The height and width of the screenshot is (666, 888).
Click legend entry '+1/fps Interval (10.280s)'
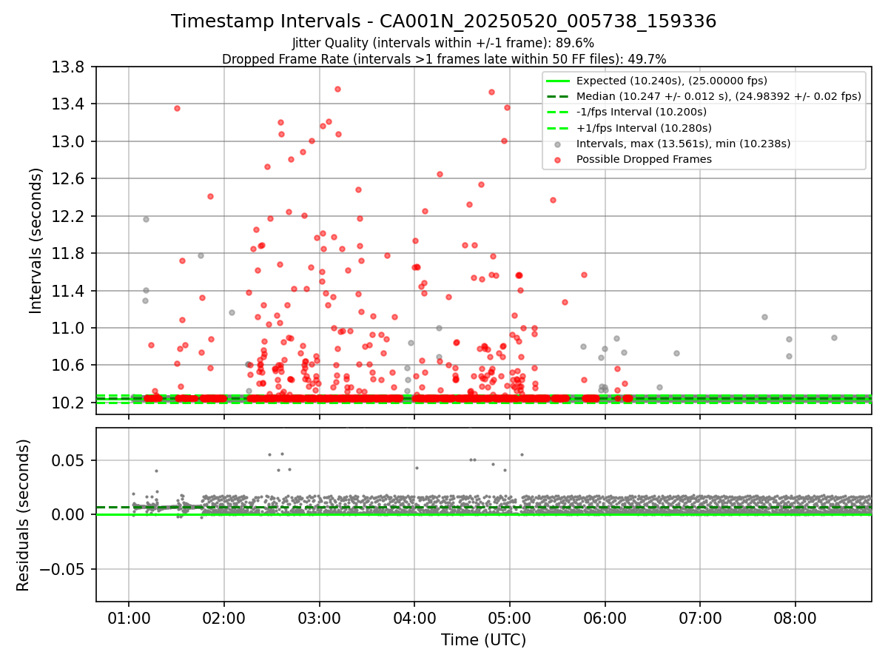[x=642, y=127]
